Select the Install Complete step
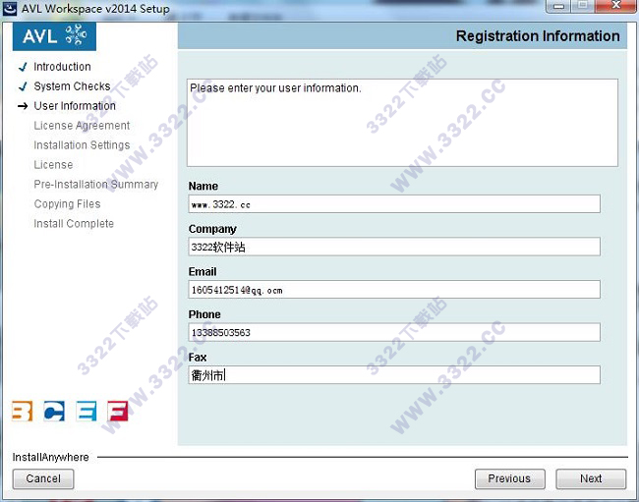This screenshot has width=639, height=502. [x=74, y=224]
